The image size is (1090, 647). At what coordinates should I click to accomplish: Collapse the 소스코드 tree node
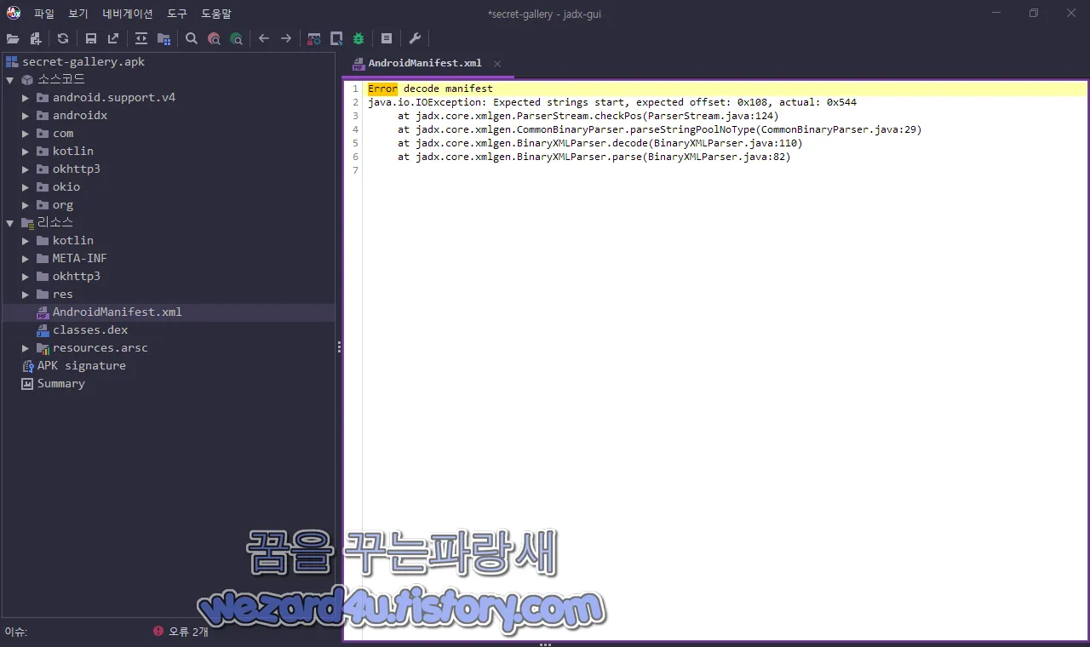point(10,79)
